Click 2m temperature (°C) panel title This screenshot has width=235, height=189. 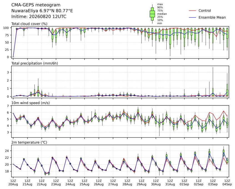(29, 142)
